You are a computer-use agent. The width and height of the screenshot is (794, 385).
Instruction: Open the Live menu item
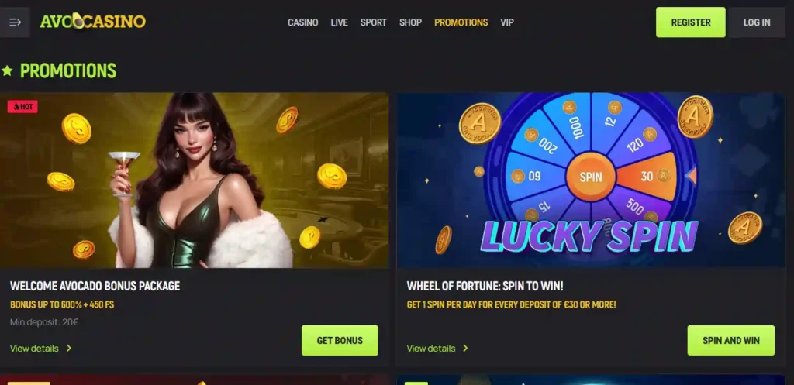tap(340, 22)
